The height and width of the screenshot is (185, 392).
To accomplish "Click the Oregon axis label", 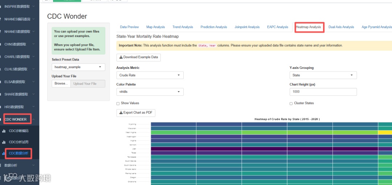I will tap(133, 177).
